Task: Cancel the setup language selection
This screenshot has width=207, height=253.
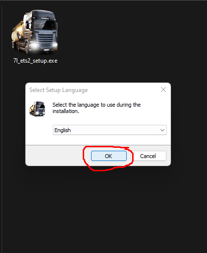Action: point(148,156)
